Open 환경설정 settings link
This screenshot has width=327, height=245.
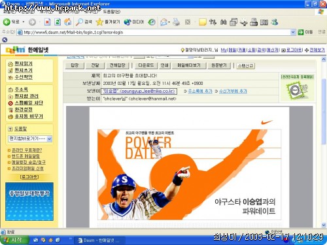click(x=24, y=110)
